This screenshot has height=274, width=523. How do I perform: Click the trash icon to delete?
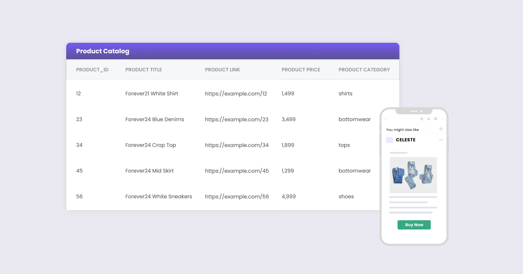coord(429,118)
